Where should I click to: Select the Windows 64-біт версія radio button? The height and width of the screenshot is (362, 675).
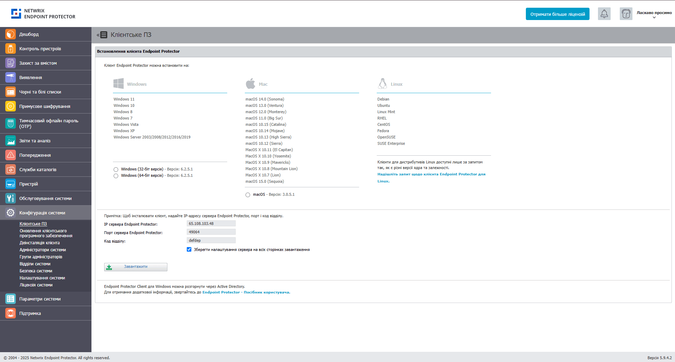(x=116, y=176)
